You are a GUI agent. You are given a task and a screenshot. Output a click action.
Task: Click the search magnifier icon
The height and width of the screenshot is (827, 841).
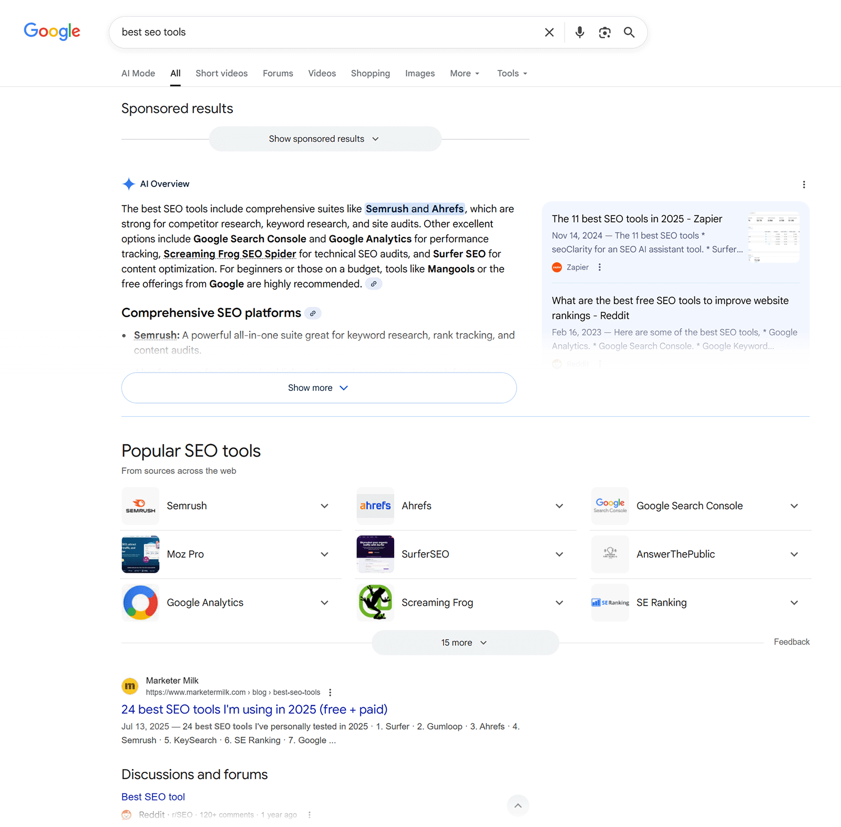(629, 32)
